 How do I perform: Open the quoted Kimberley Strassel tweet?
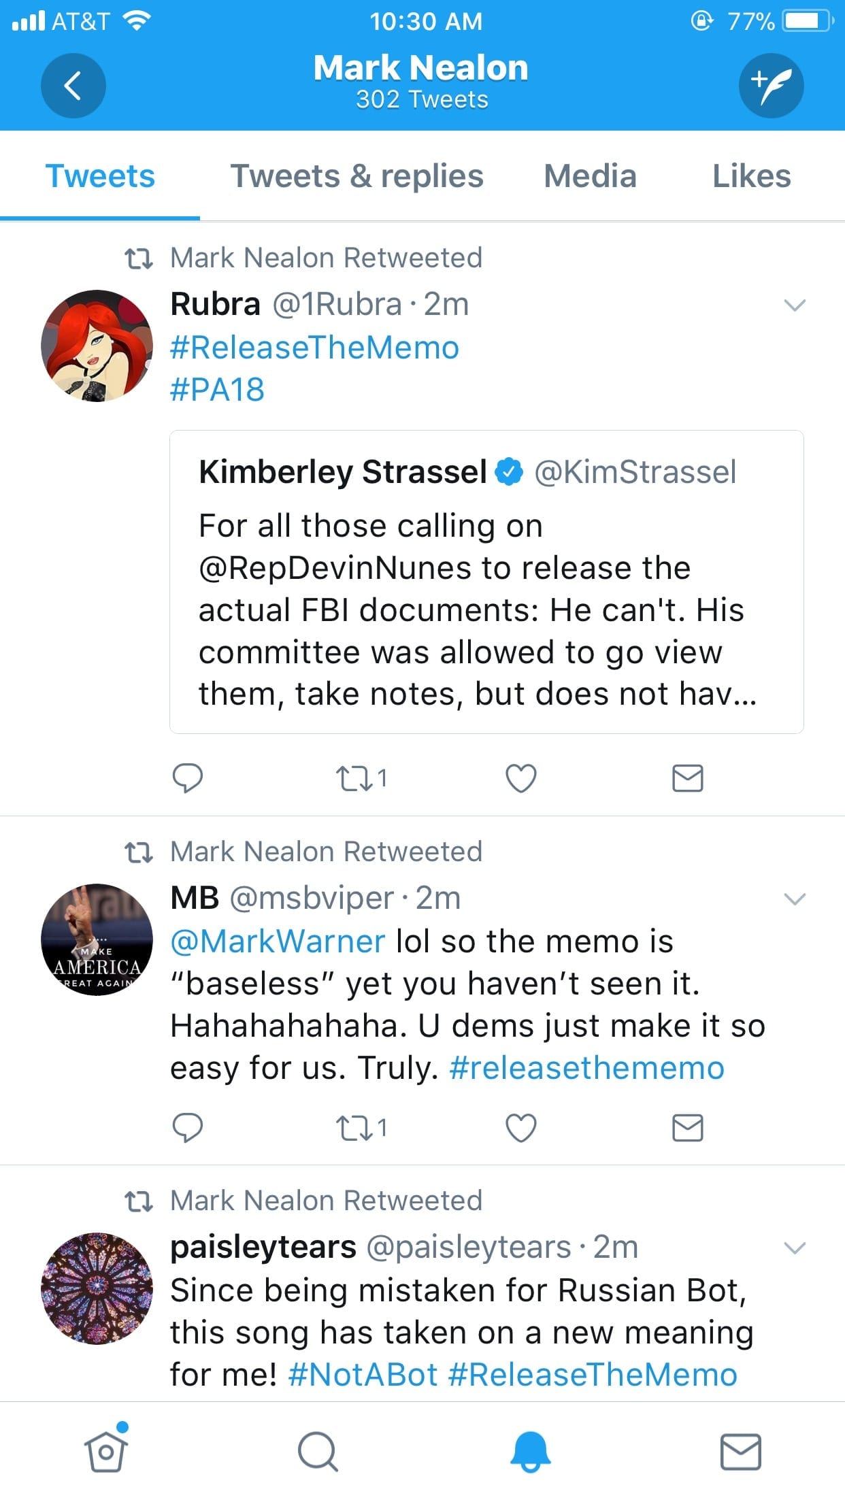[x=486, y=582]
